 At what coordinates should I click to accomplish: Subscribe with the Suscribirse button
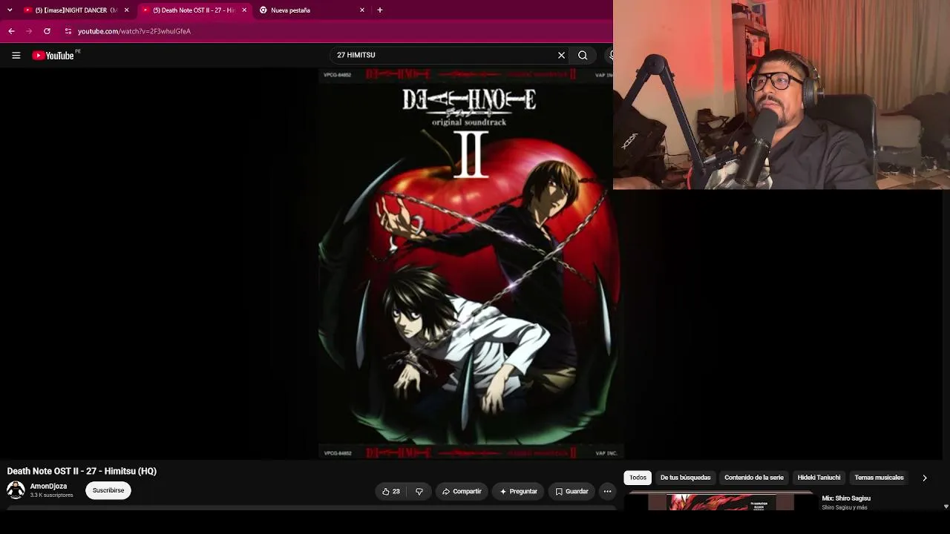(x=108, y=490)
